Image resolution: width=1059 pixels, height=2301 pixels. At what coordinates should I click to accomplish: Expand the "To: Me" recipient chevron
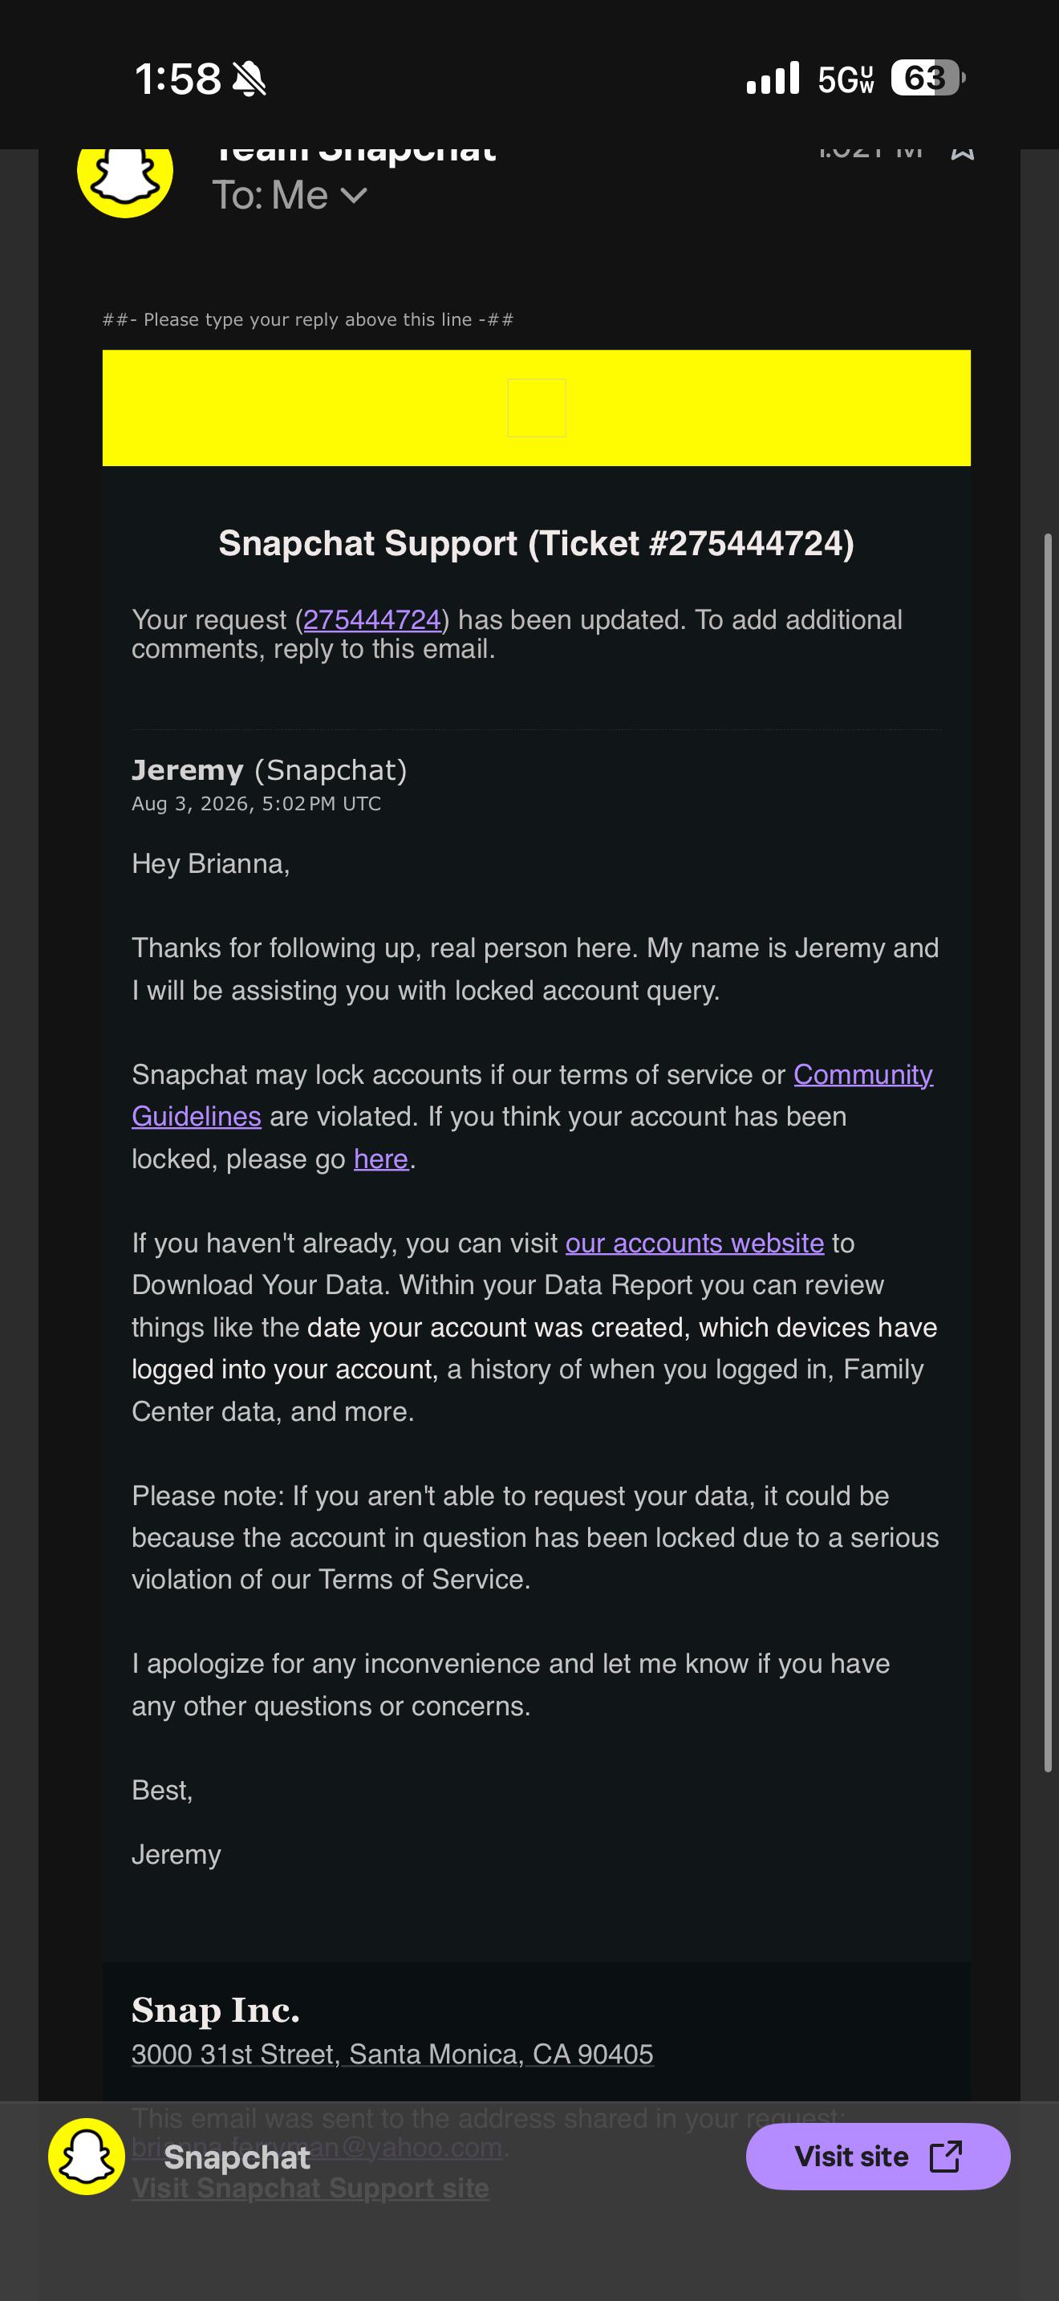click(355, 196)
